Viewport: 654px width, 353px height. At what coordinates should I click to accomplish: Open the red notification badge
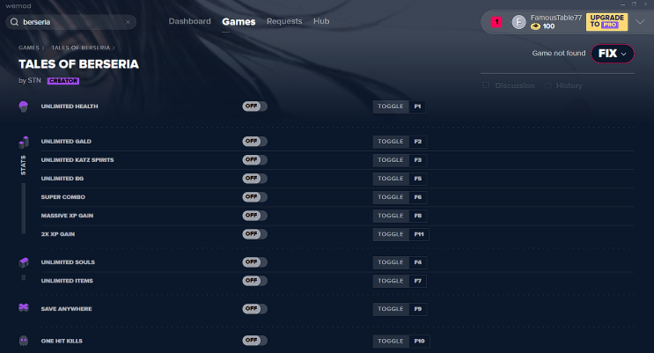coord(496,22)
